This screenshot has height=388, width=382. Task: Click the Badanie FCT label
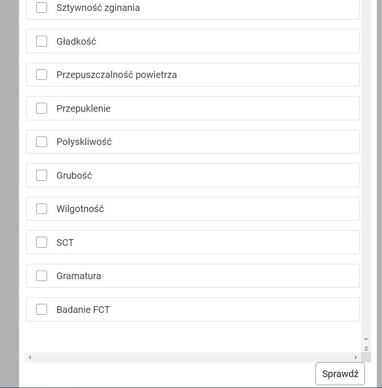pos(83,310)
